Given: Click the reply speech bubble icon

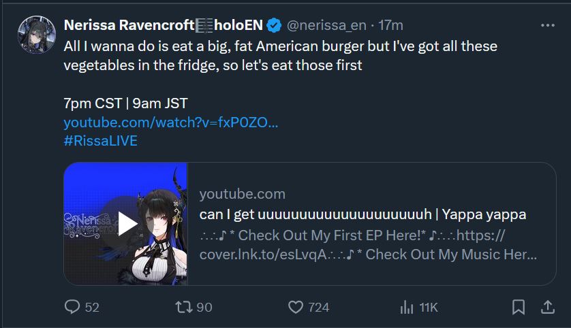Looking at the screenshot, I should [72, 307].
